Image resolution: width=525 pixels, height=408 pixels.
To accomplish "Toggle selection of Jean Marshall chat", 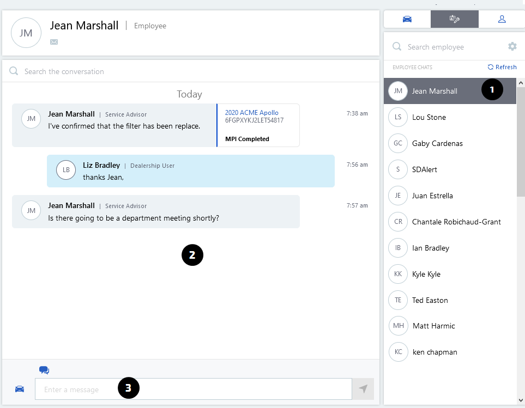I will (442, 91).
